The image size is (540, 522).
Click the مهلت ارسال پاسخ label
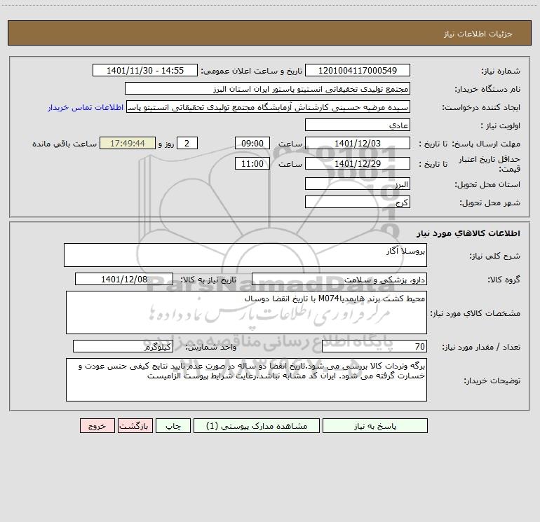coord(486,144)
